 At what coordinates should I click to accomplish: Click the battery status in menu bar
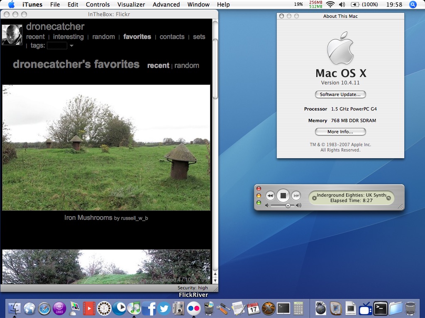[x=364, y=4]
